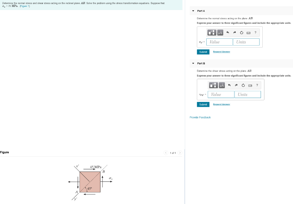Open templates icon in Part A toolbar
293x204 pixels.
212,33
